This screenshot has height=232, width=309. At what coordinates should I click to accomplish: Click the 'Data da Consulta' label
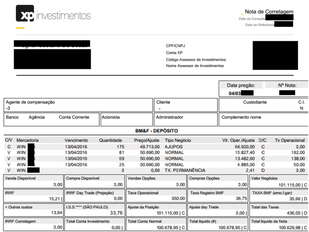252,19
